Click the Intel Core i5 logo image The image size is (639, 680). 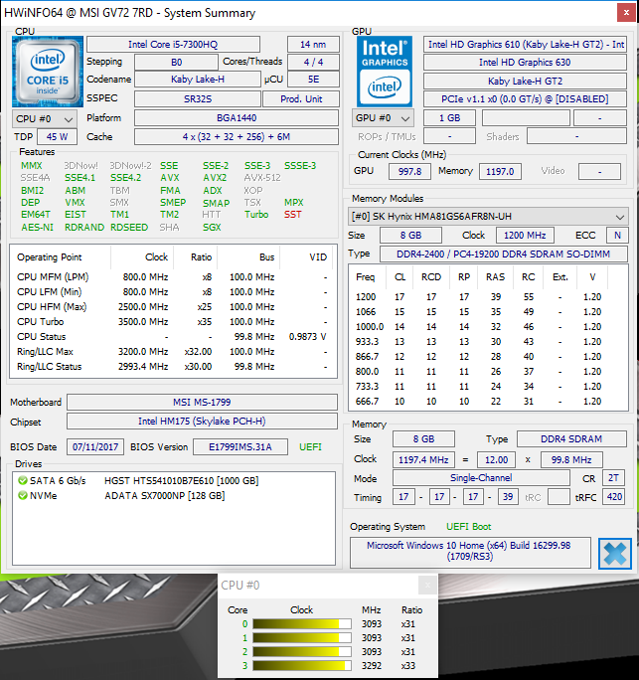(x=48, y=72)
